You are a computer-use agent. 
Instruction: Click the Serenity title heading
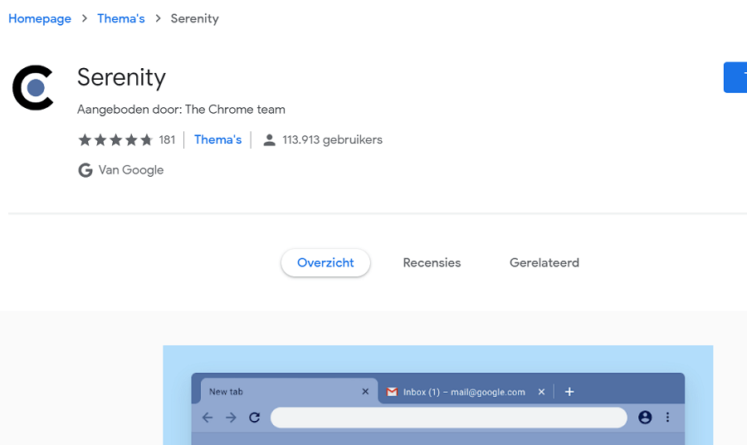tap(121, 77)
